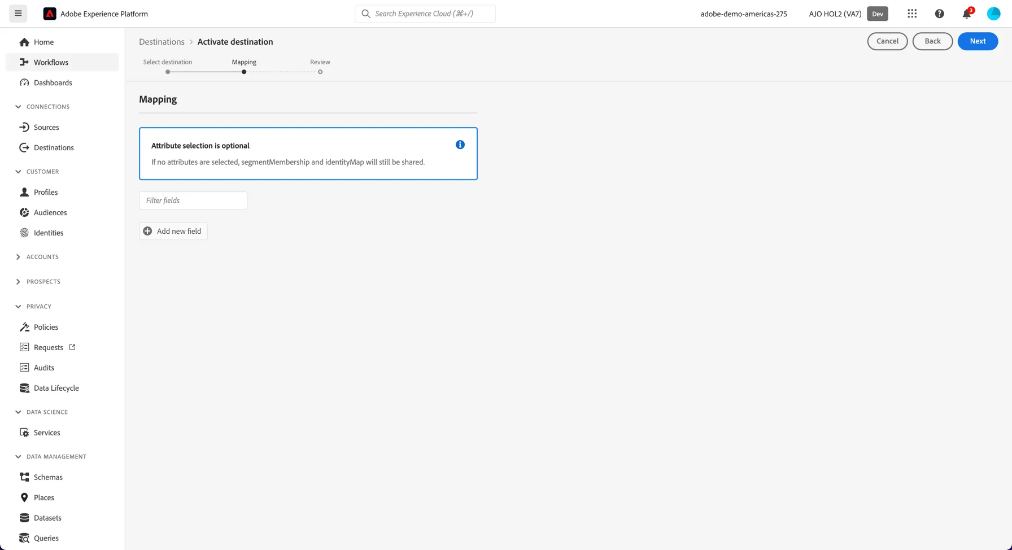
Task: Click Destinations breadcrumb link
Action: point(162,42)
